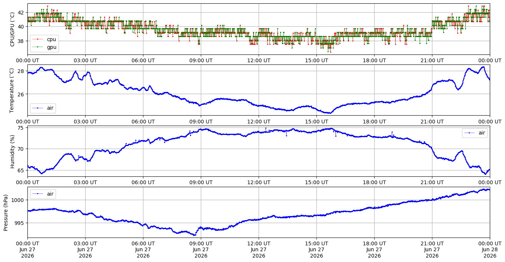Viewport: 505px width, 262px height.
Task: Click 06:00 UT label under Humidity chart
Action: (143, 183)
